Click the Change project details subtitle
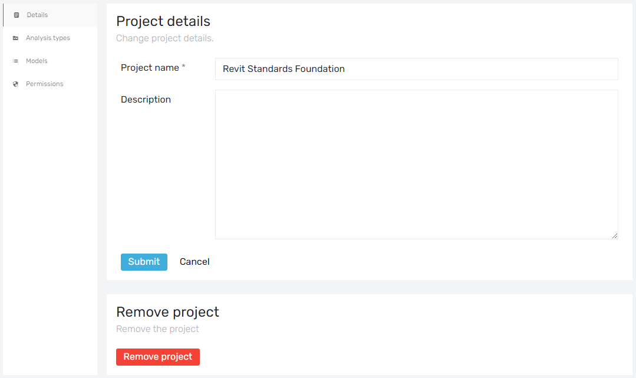Screen dimensions: 636x378 point(164,38)
